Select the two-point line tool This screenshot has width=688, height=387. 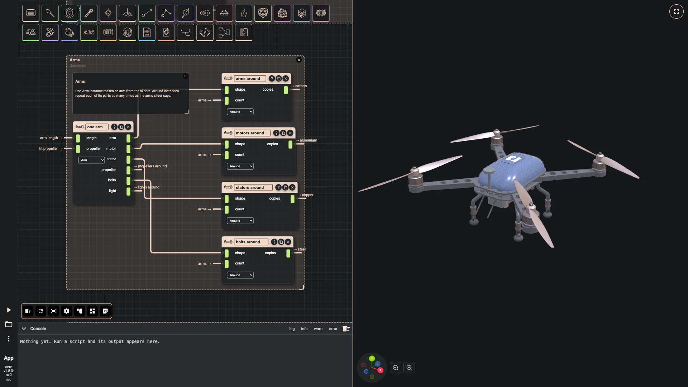tap(147, 13)
